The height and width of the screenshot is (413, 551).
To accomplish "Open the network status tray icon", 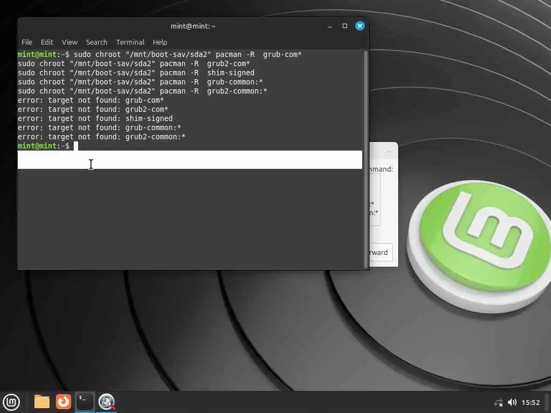I will 498,402.
